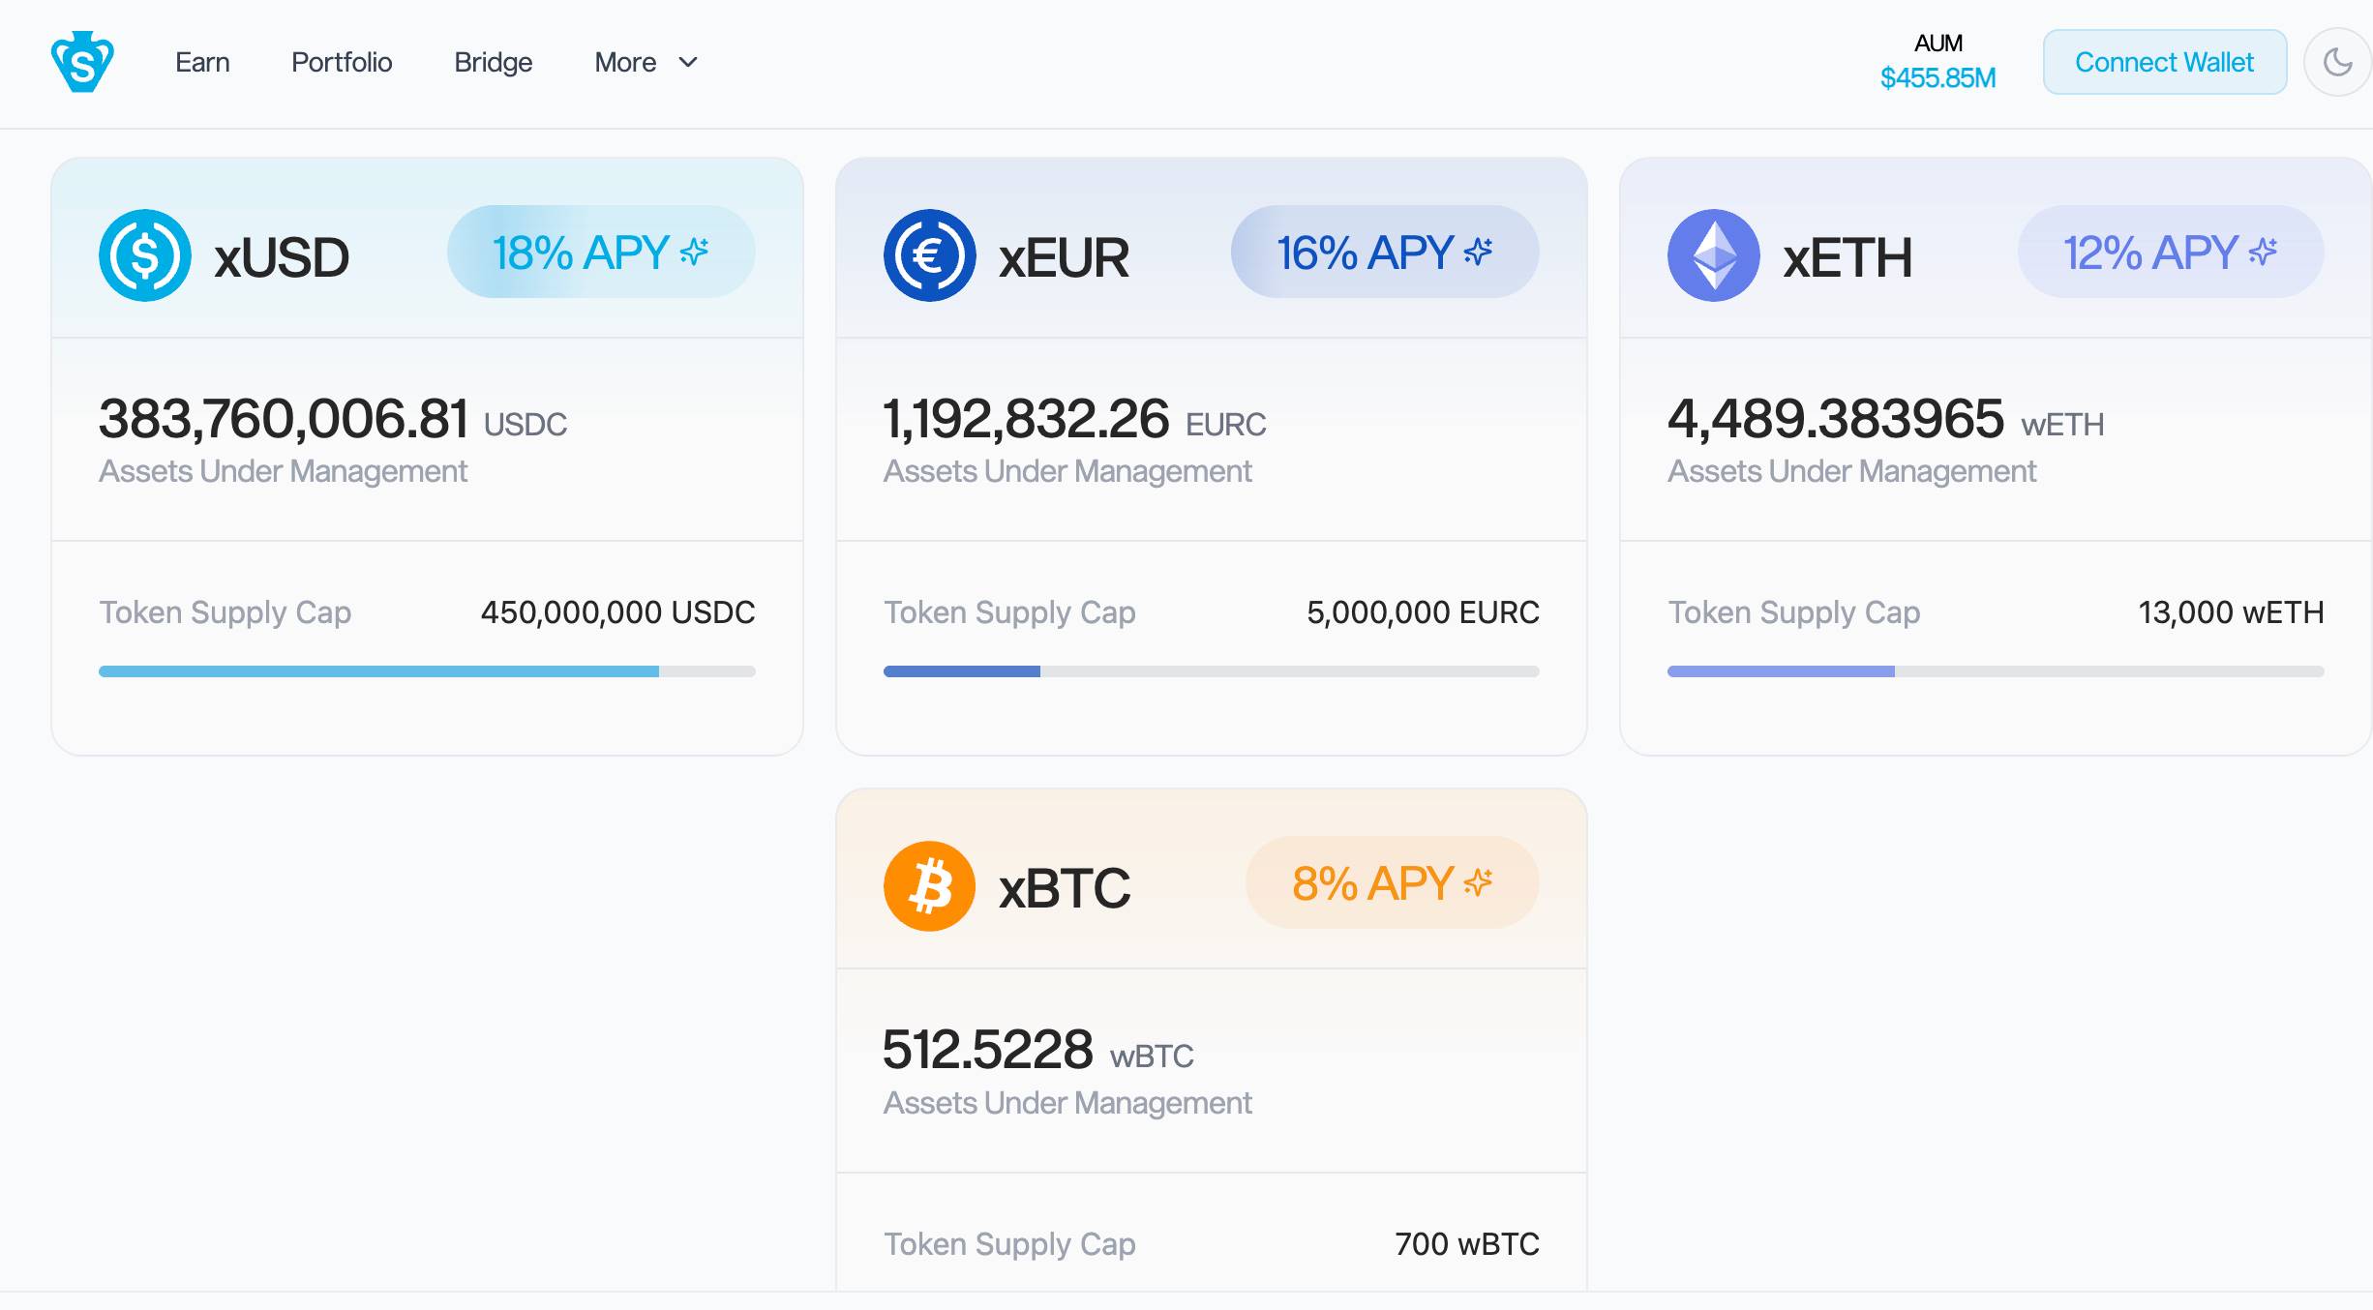This screenshot has height=1310, width=2373.
Task: Open the Earn page
Action: 200,62
